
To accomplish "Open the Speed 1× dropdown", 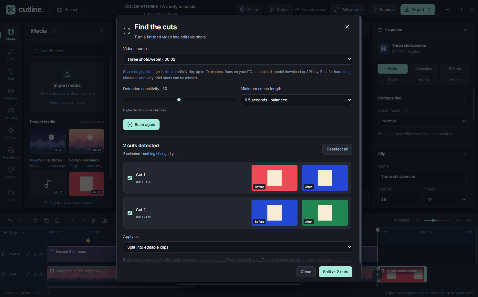I will click(445, 200).
